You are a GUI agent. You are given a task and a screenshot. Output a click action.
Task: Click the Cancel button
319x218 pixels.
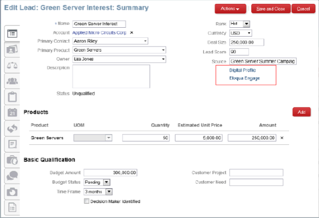303,9
